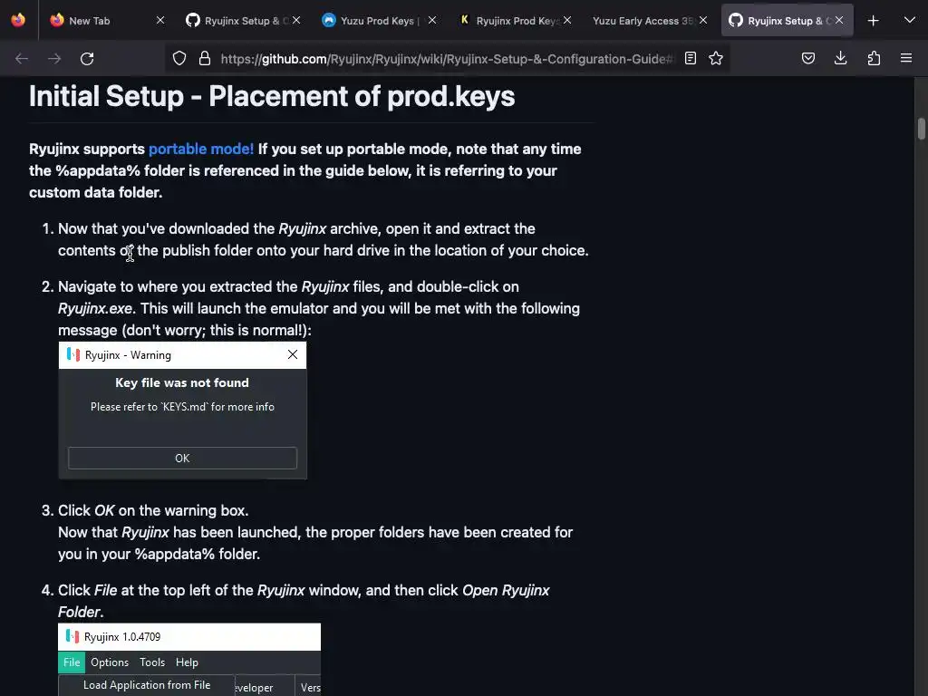Close the Ryujinx Warning dialog image

[x=293, y=354]
